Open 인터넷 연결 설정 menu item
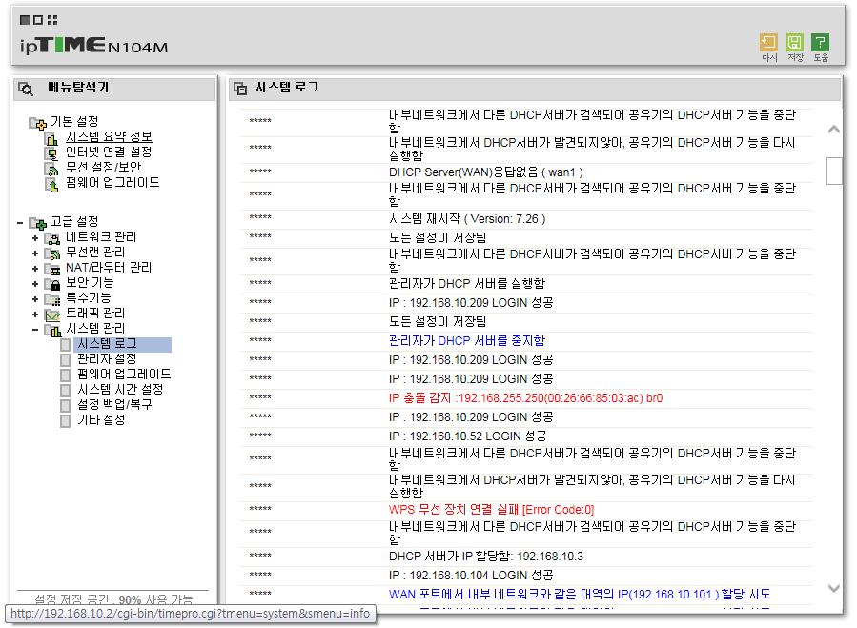Screen dimensions: 857x628 (x=109, y=152)
